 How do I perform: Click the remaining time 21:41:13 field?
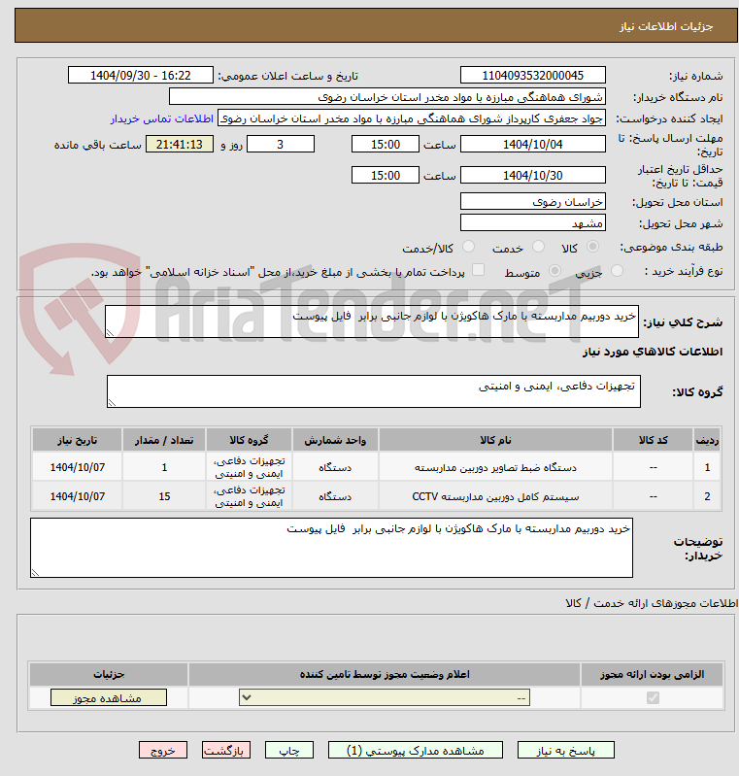(180, 144)
